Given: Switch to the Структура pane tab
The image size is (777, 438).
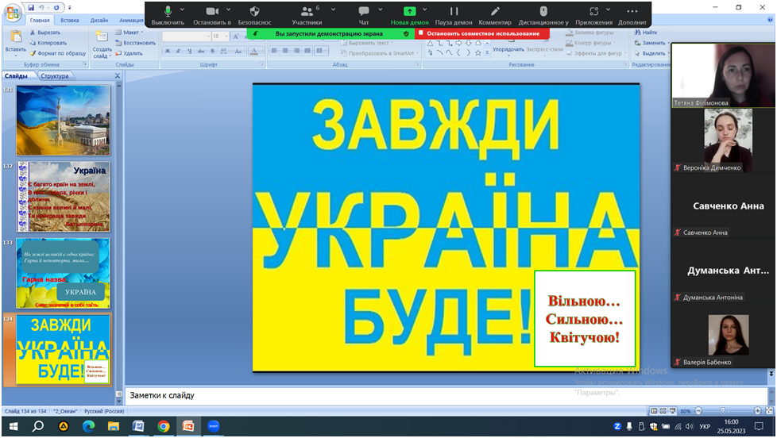Looking at the screenshot, I should 54,76.
